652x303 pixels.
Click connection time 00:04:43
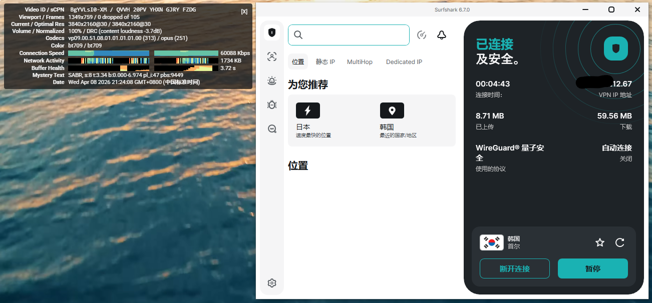coord(493,84)
